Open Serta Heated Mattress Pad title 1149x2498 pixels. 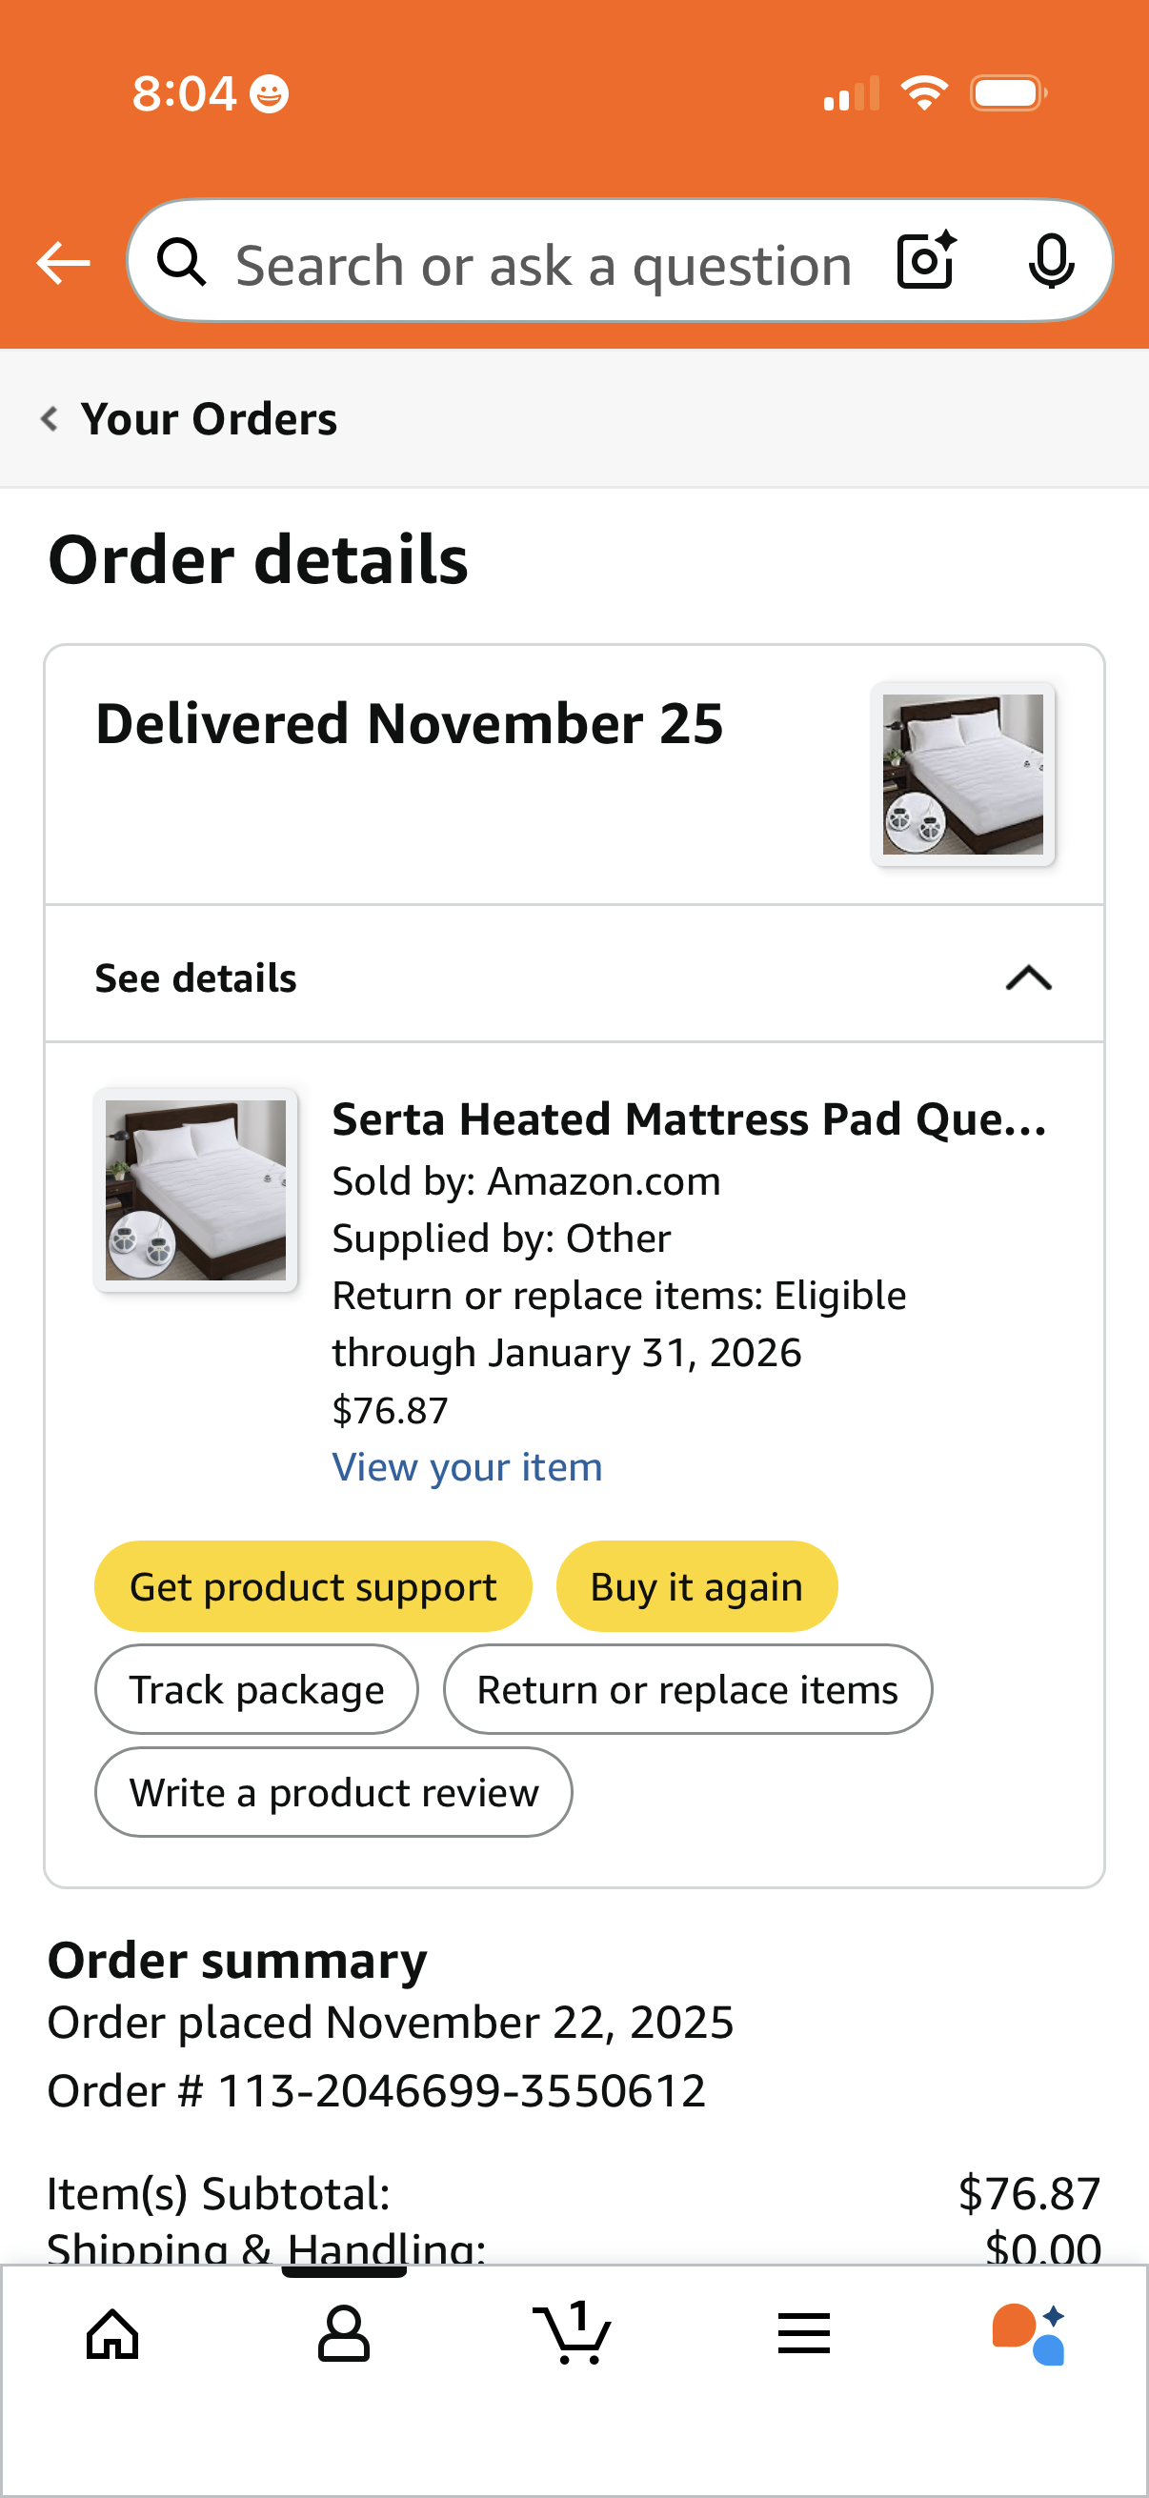coord(690,1119)
